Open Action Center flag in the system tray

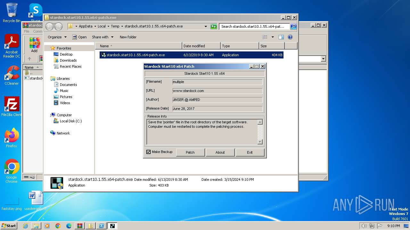click(x=380, y=226)
